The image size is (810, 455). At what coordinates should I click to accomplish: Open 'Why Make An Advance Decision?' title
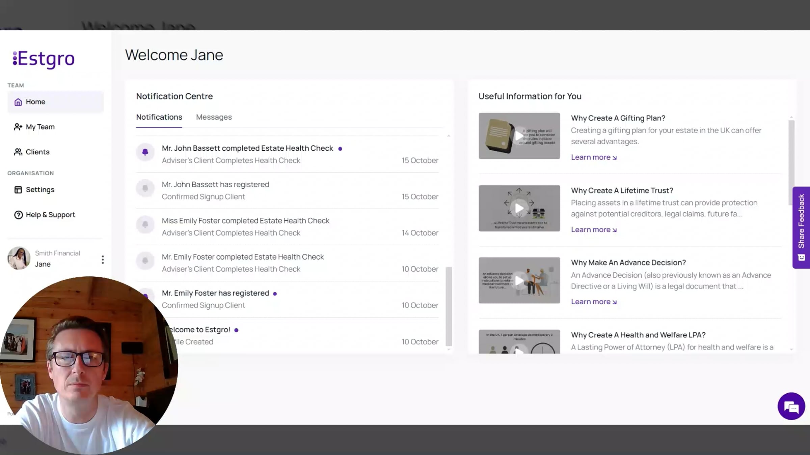pyautogui.click(x=628, y=263)
